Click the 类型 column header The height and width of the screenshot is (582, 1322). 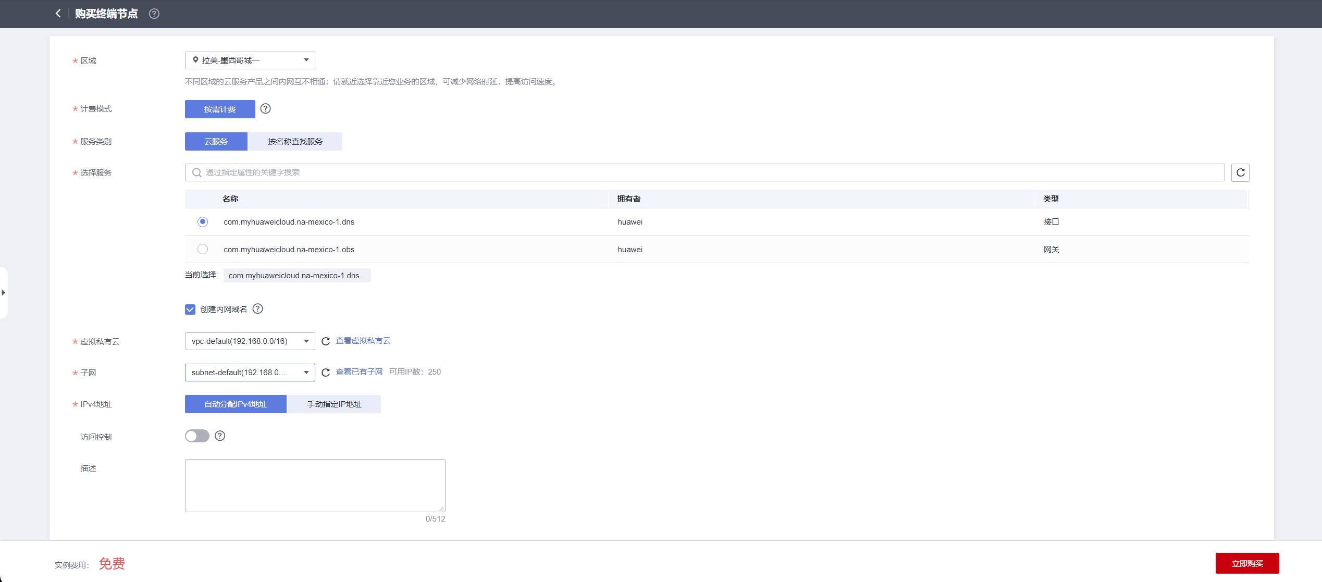pyautogui.click(x=1051, y=199)
